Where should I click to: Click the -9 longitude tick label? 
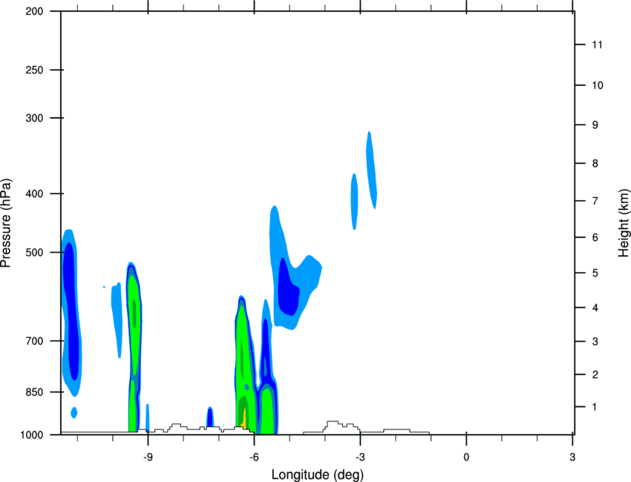pyautogui.click(x=148, y=457)
